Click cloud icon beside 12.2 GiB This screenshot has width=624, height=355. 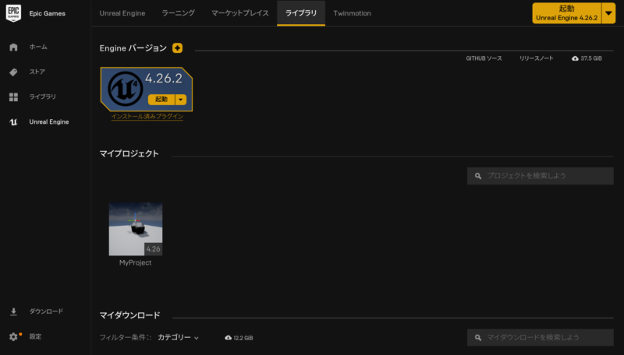(x=228, y=338)
